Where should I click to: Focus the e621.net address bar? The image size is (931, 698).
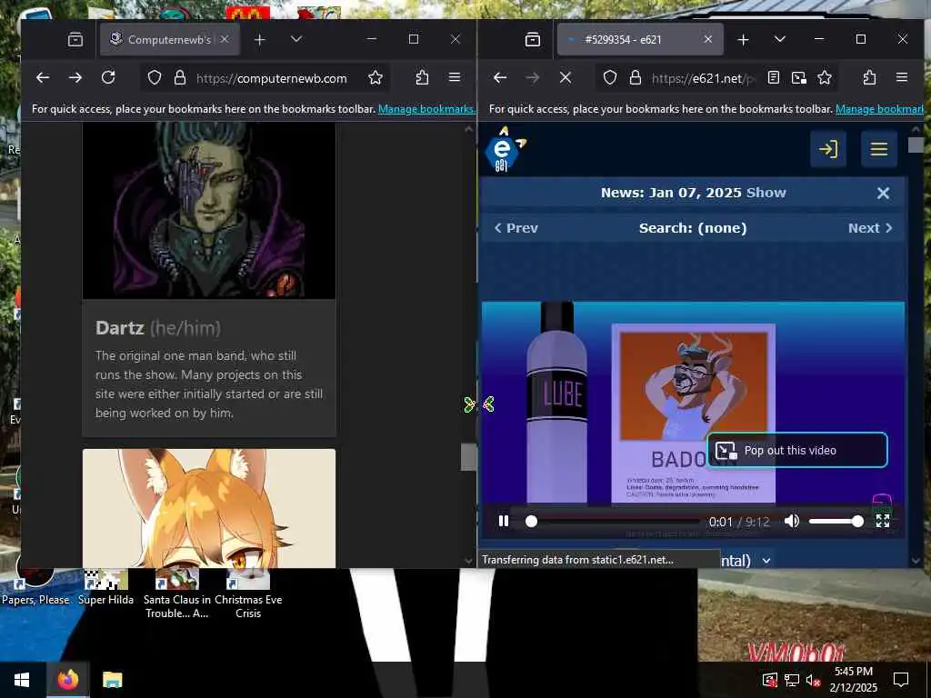704,78
